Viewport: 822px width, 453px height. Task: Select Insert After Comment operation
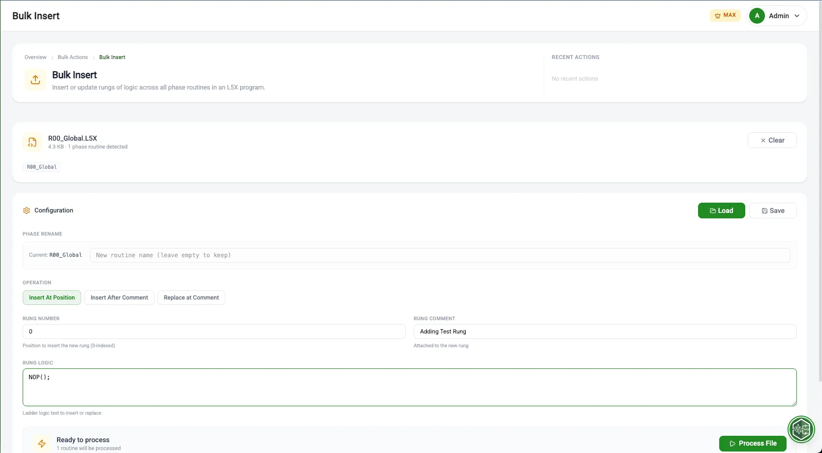tap(119, 298)
